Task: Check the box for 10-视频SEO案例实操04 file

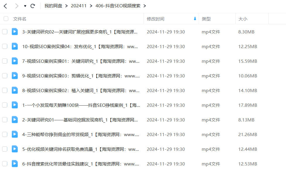Action: (5, 46)
